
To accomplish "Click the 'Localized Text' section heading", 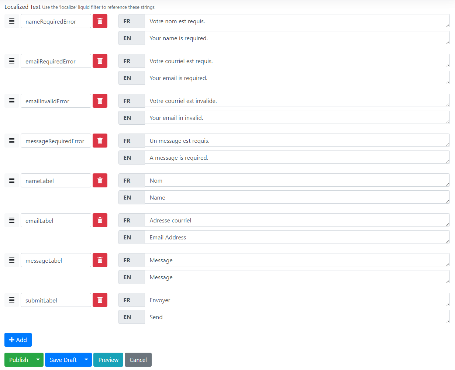I will click(x=23, y=7).
